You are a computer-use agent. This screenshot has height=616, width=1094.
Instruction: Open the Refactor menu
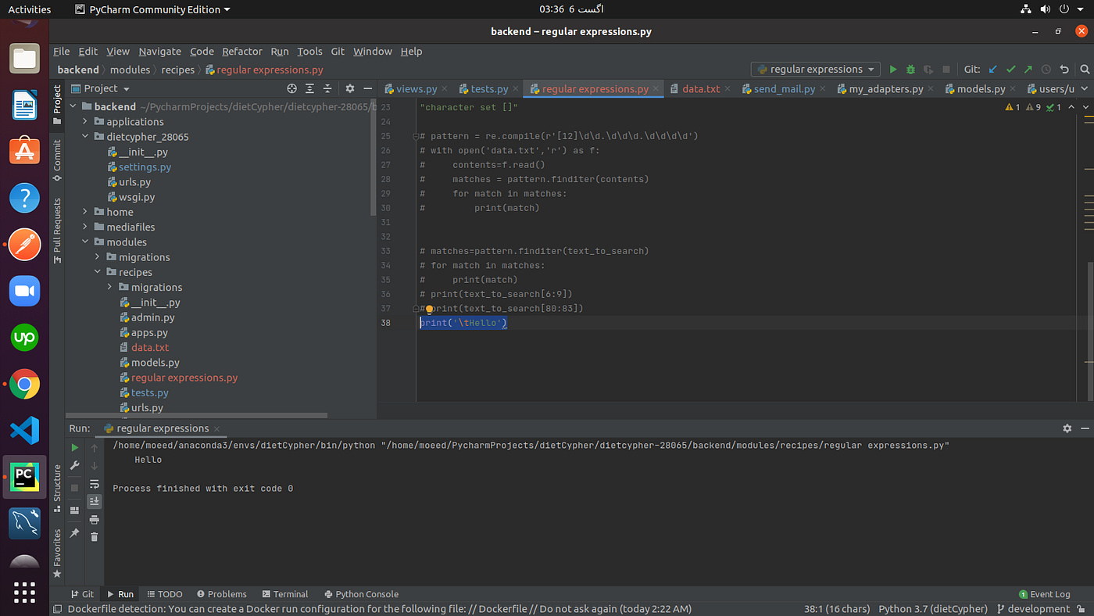tap(242, 52)
